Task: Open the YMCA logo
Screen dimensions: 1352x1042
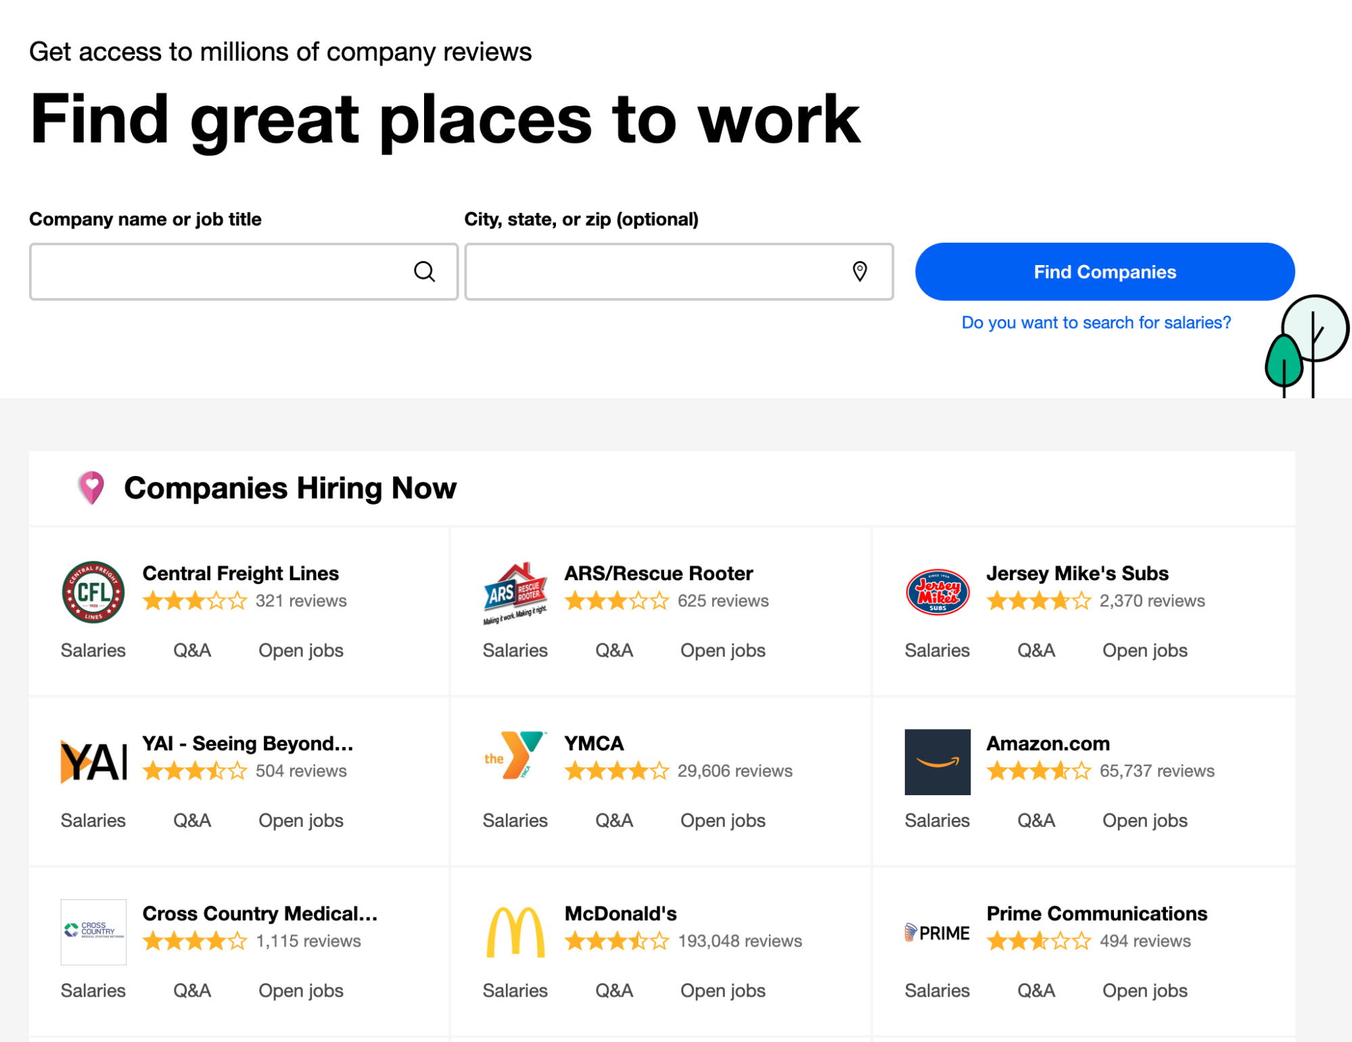Action: coord(515,755)
